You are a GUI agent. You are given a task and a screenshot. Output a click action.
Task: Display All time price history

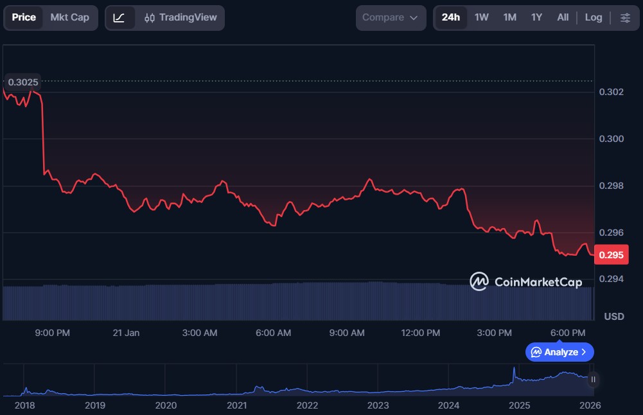tap(563, 17)
